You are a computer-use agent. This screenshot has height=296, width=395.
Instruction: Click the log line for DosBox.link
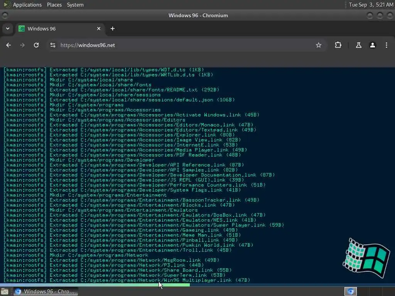(135, 215)
